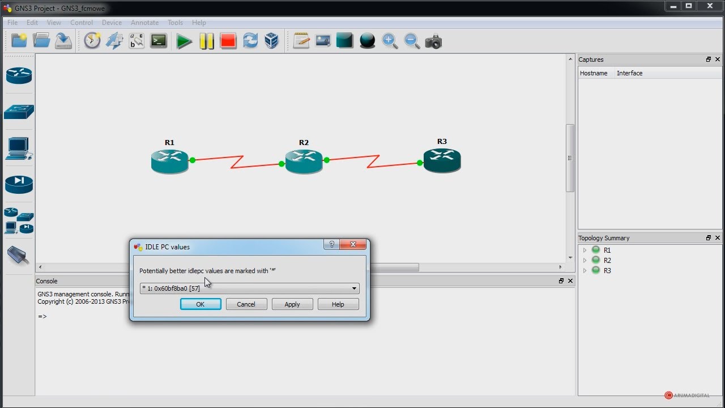Browse routers in the device sidebar
Viewport: 725px width, 408px height.
tap(19, 75)
